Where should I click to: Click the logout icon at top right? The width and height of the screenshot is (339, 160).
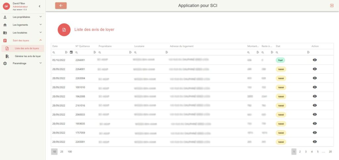(332, 6)
